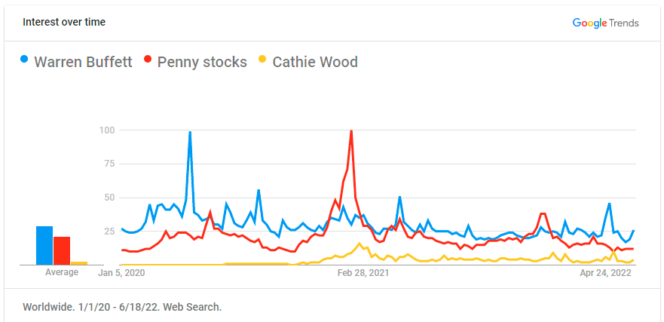The image size is (664, 322).
Task: Select the Penny stocks legend label
Action: (x=202, y=63)
